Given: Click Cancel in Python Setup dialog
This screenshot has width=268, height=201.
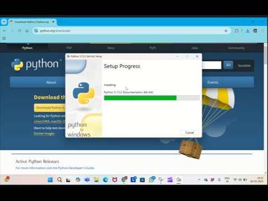Looking at the screenshot, I should pos(189,132).
